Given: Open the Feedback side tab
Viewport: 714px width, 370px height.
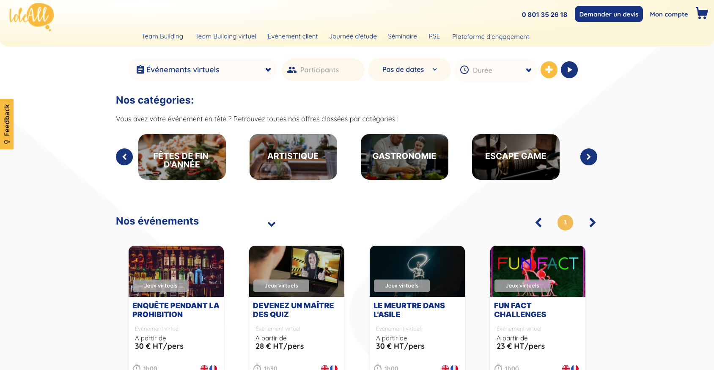Looking at the screenshot, I should [7, 124].
